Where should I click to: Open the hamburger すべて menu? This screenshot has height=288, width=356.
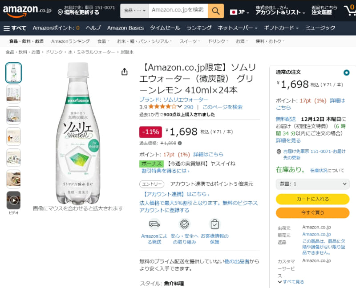[15, 28]
